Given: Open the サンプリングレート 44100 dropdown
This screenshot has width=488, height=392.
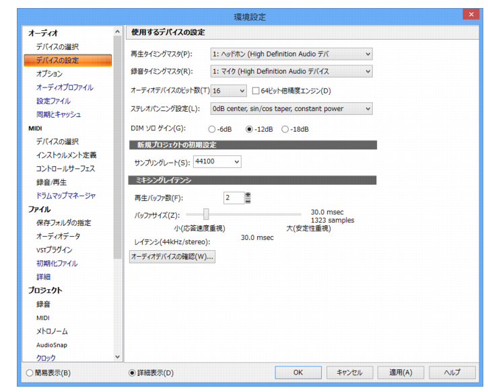Looking at the screenshot, I should click(x=217, y=161).
